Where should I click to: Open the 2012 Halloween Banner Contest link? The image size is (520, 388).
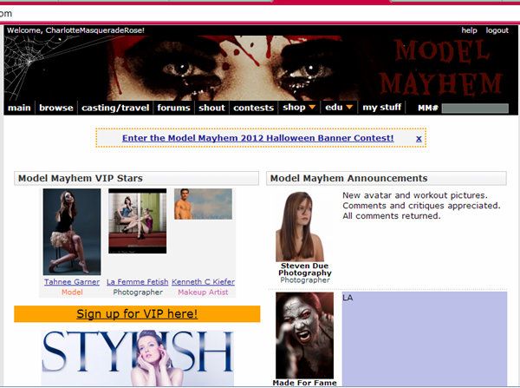pos(258,138)
